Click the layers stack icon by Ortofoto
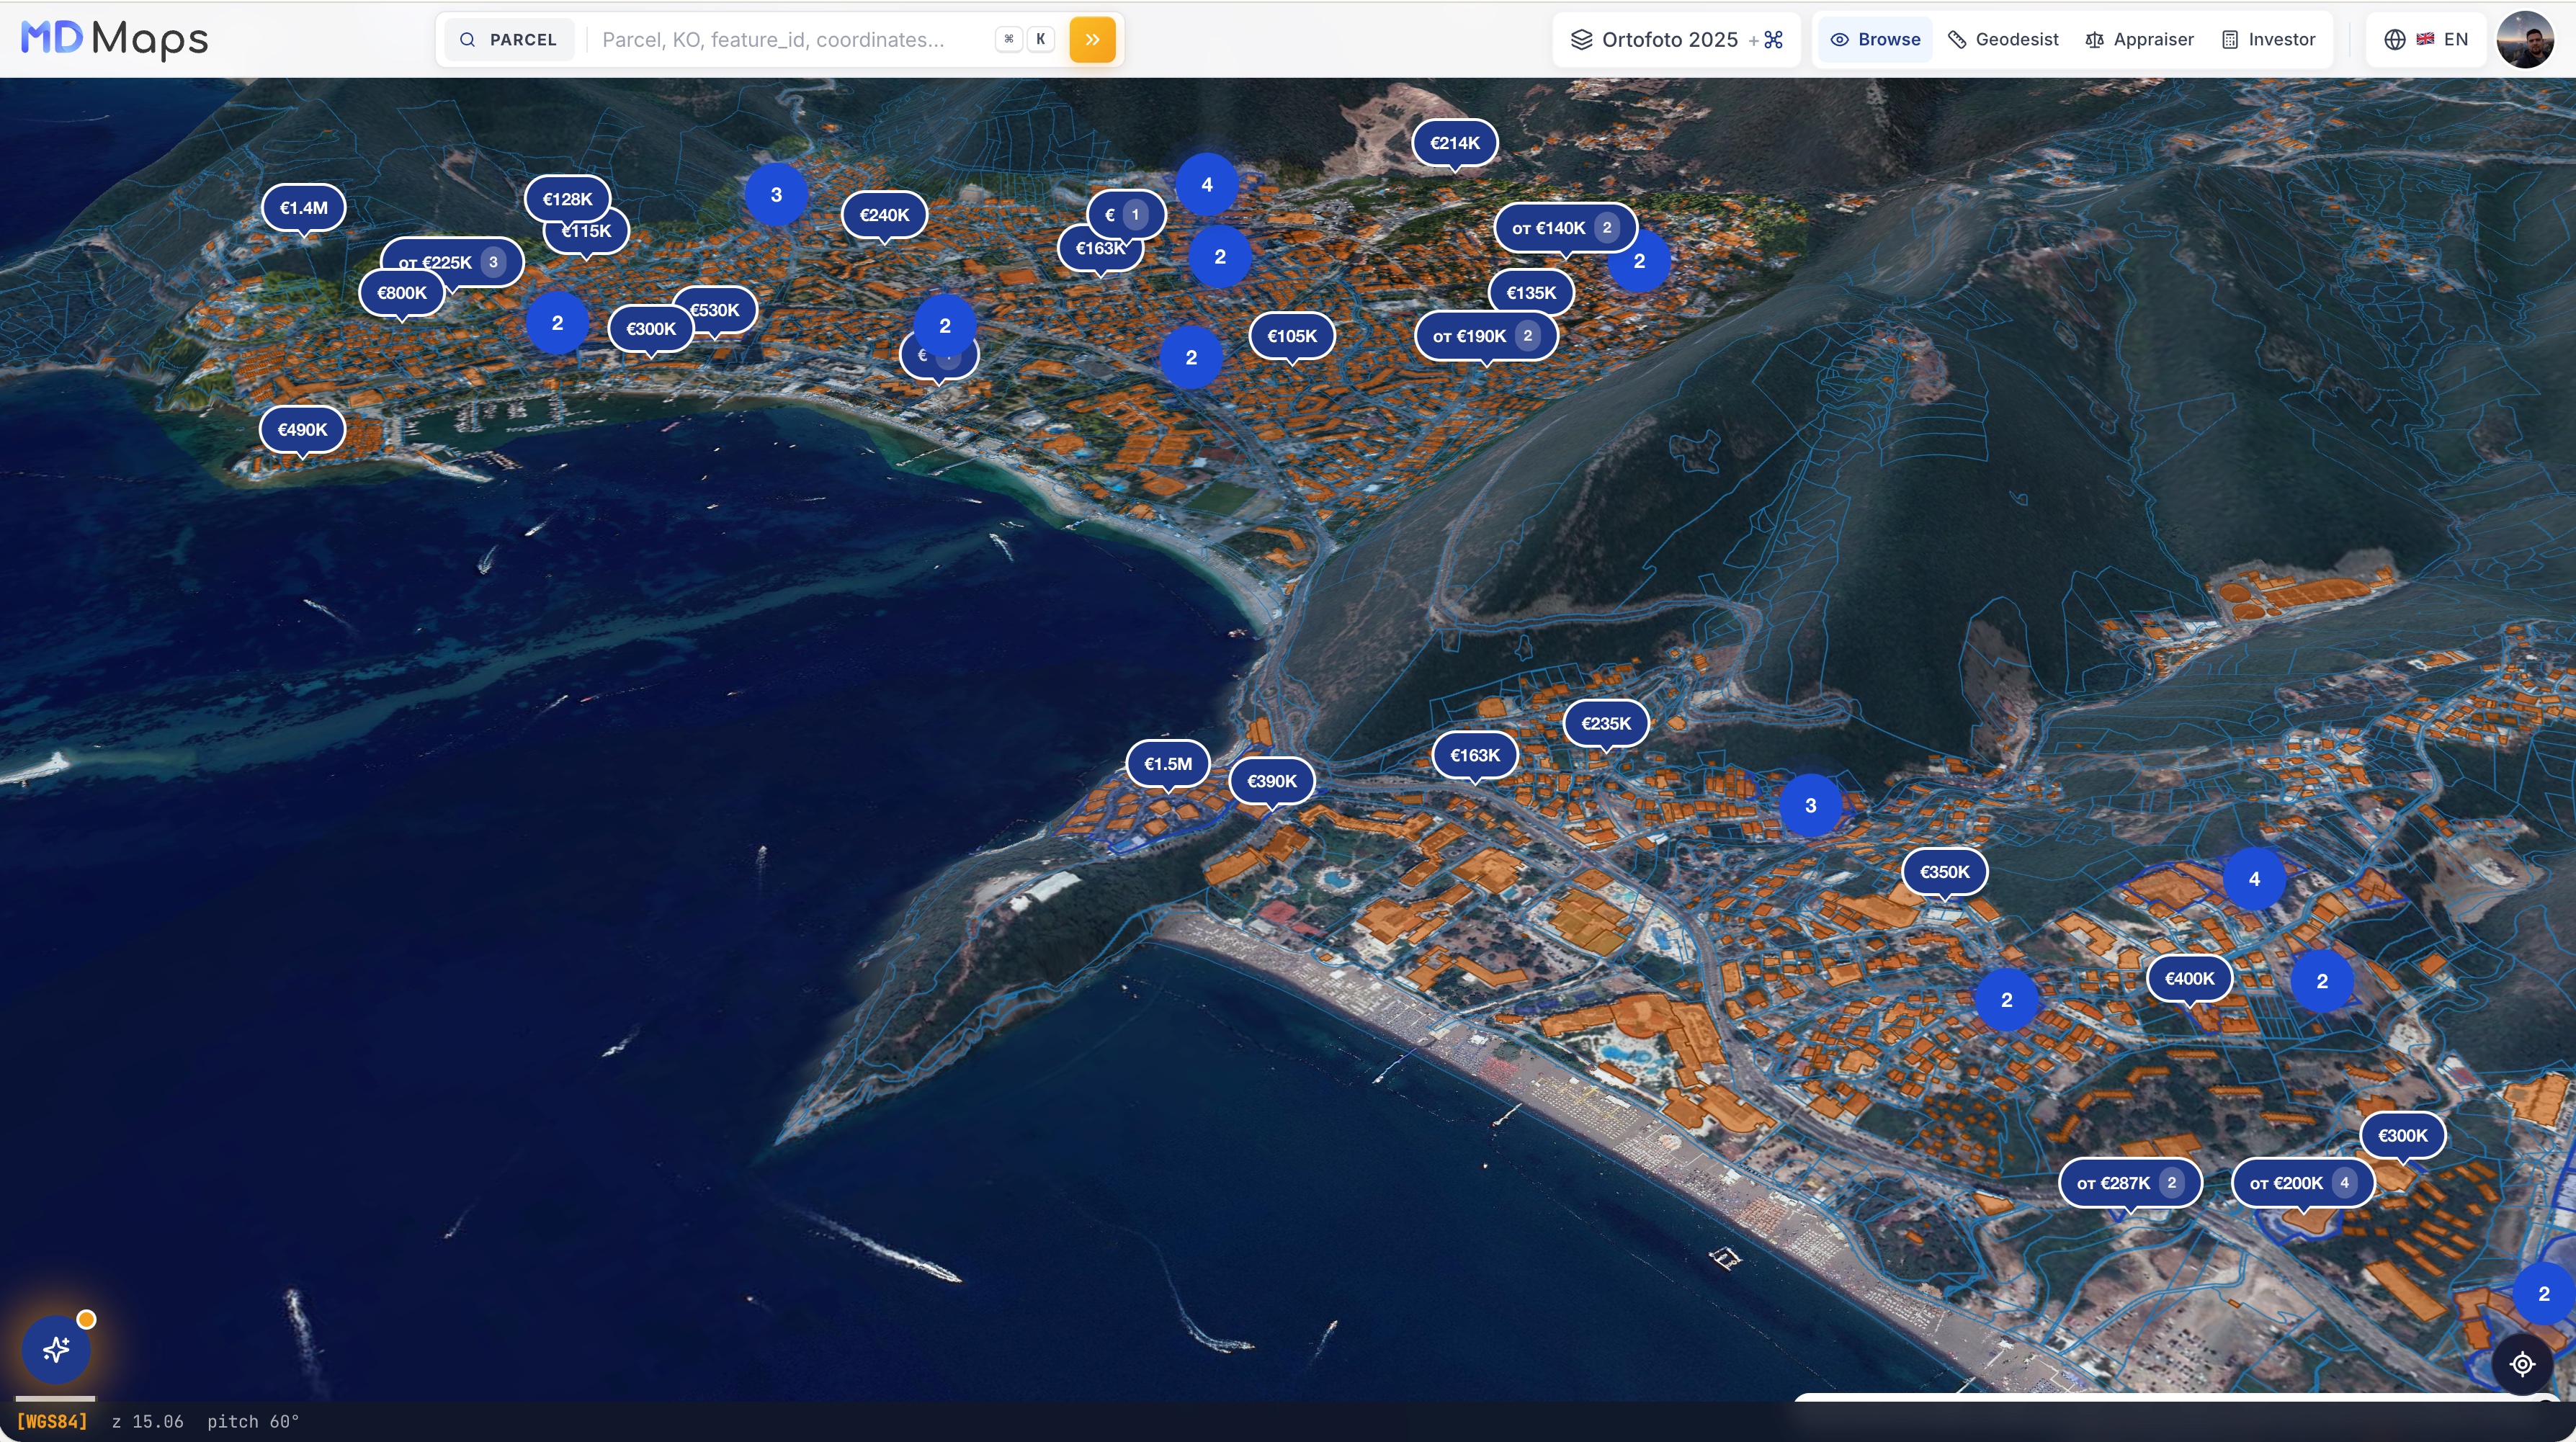 (x=1581, y=40)
